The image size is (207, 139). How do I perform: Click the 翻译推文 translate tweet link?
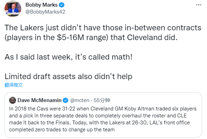pyautogui.click(x=14, y=85)
